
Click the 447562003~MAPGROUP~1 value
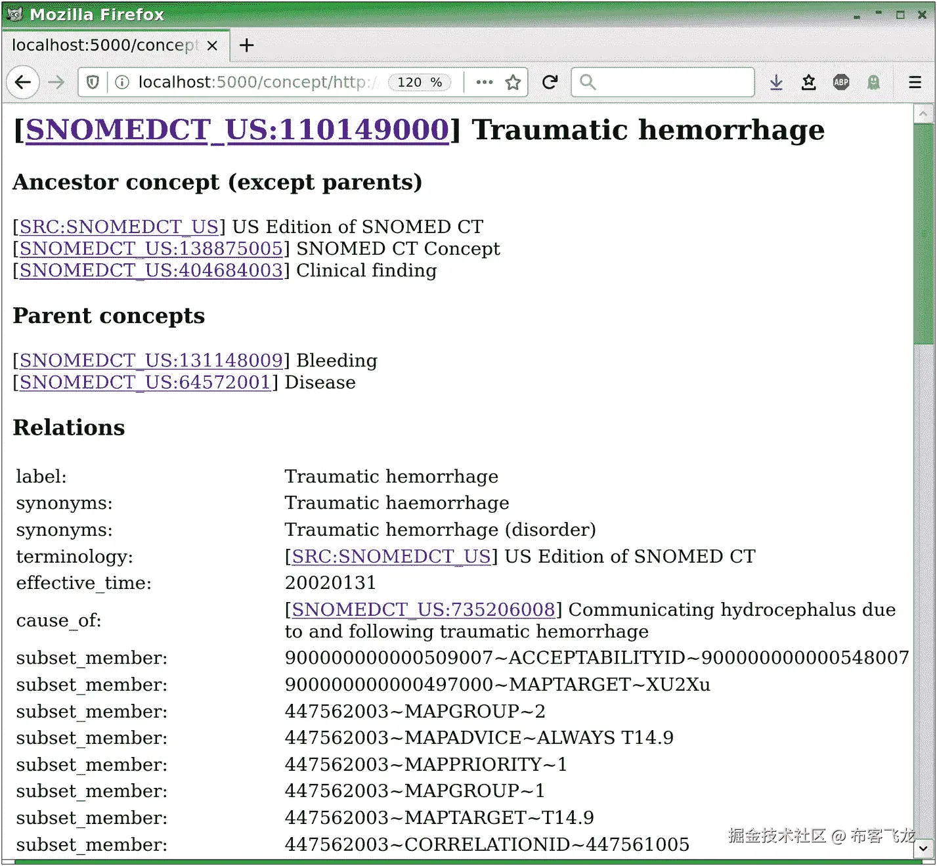click(415, 791)
